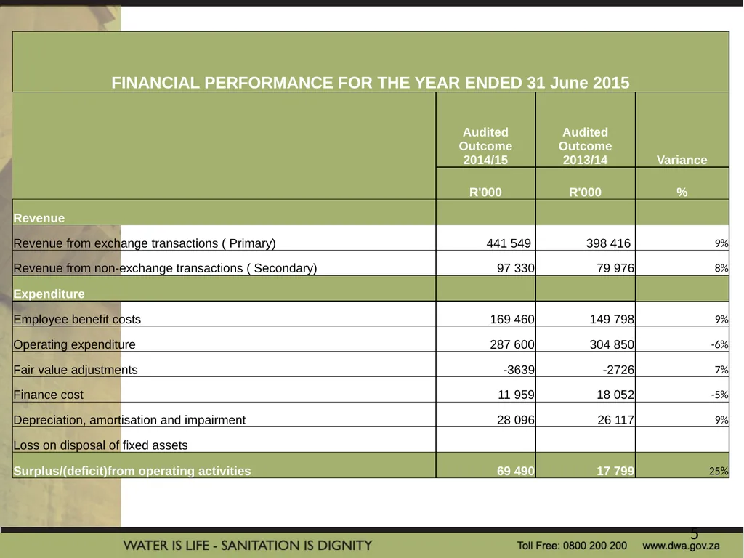Select the Employee benefit costs row label
The image size is (744, 558).
click(77, 320)
